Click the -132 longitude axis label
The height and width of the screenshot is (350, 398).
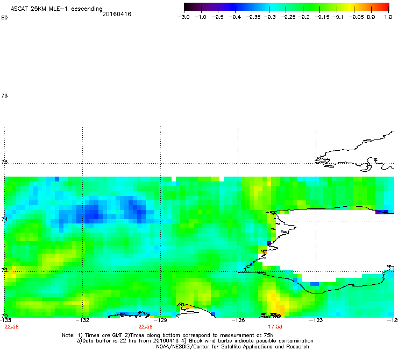[x=82, y=320]
